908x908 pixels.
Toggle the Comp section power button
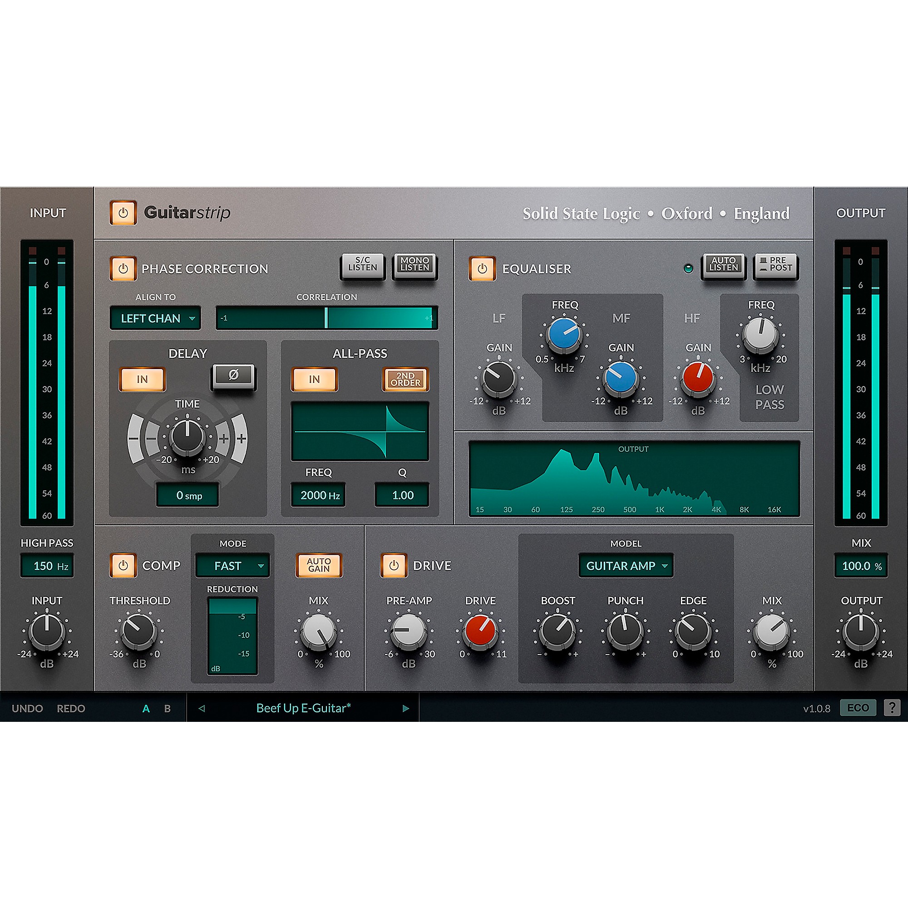point(123,565)
